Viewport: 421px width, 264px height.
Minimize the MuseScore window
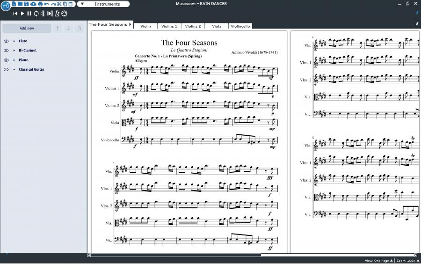399,4
